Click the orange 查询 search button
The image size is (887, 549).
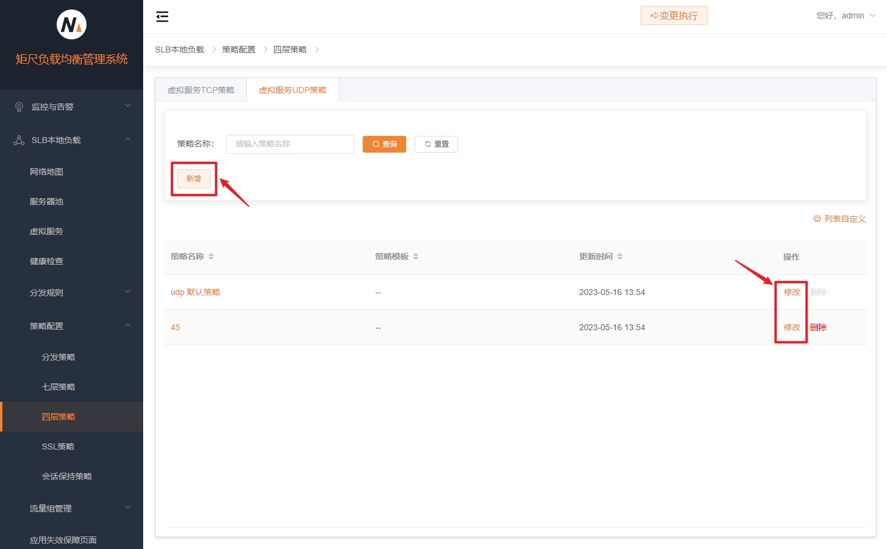pyautogui.click(x=384, y=144)
